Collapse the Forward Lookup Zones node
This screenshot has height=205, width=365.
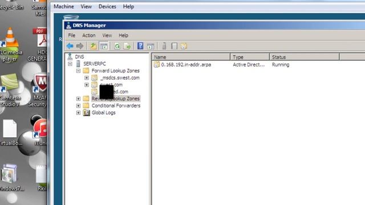pos(78,71)
